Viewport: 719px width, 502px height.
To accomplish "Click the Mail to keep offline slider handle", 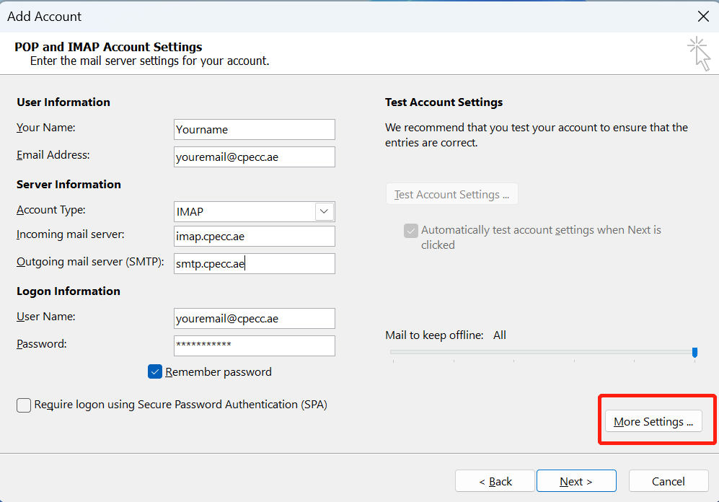I will point(694,352).
